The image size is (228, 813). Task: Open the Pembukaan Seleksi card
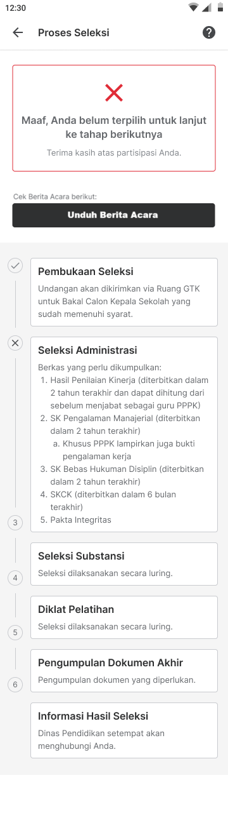124,292
